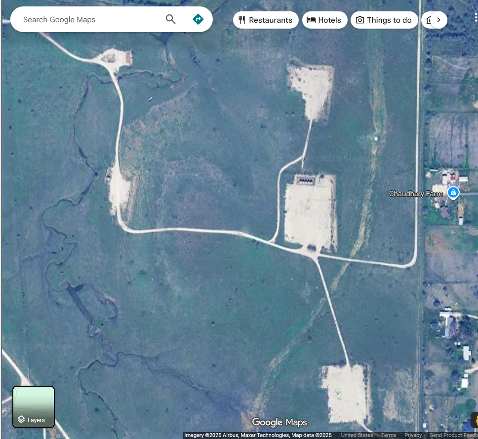Screen dimensions: 478x439
Task: Click inside the Search Google Maps field
Action: 89,20
